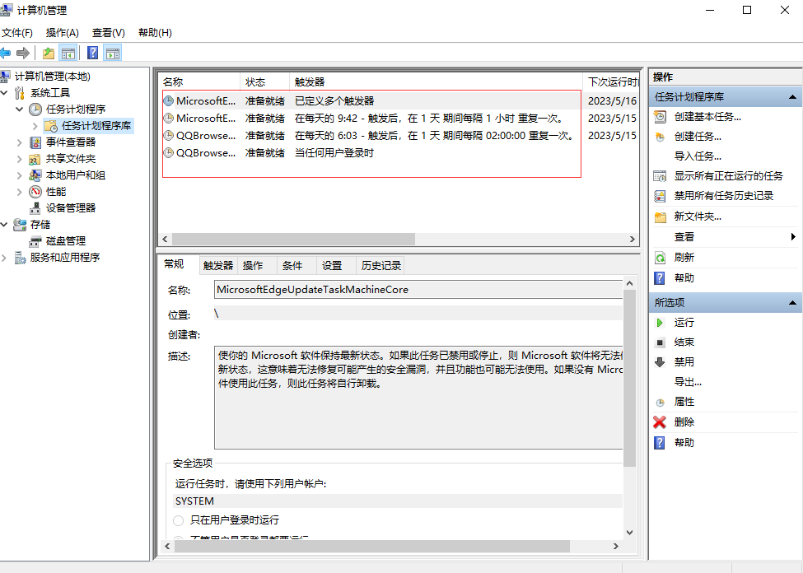Viewport: 803px width, 573px height.
Task: Click the 结束 stop icon
Action: (660, 342)
